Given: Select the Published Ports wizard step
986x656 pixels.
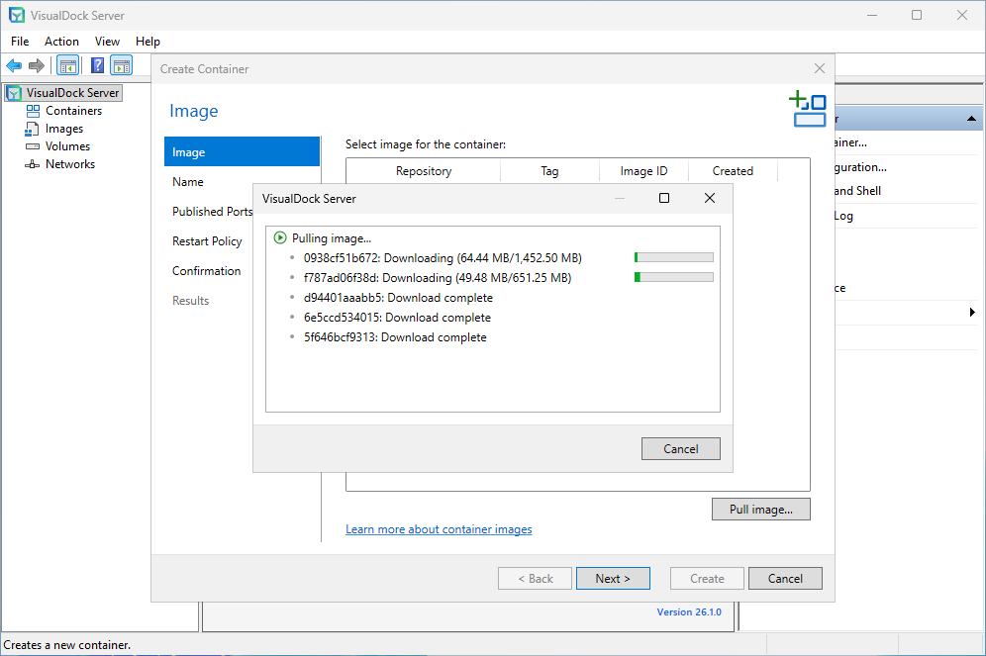Looking at the screenshot, I should tap(213, 212).
